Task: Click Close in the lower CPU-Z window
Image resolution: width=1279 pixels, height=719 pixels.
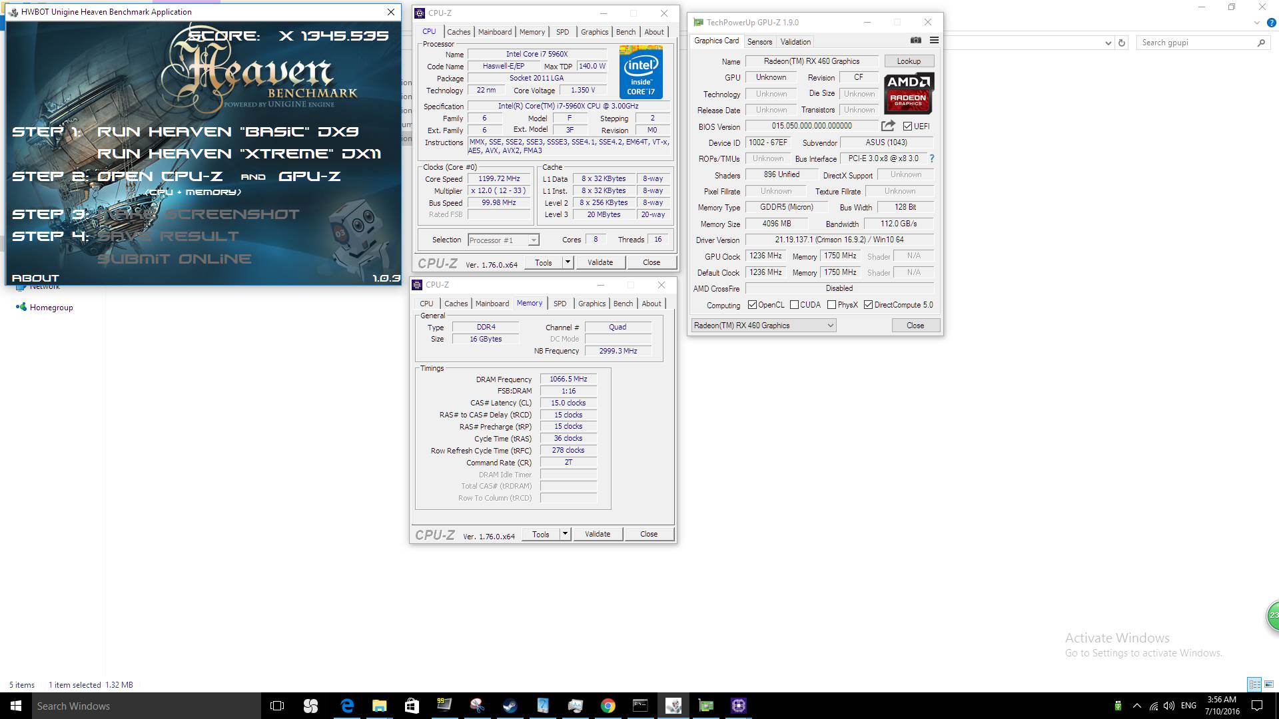Action: (649, 534)
